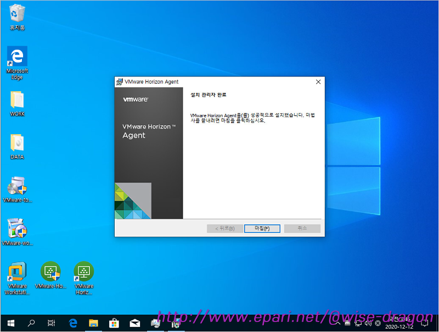Select the VMware Horiz... client shortcut
The image size is (439, 332).
[84, 278]
